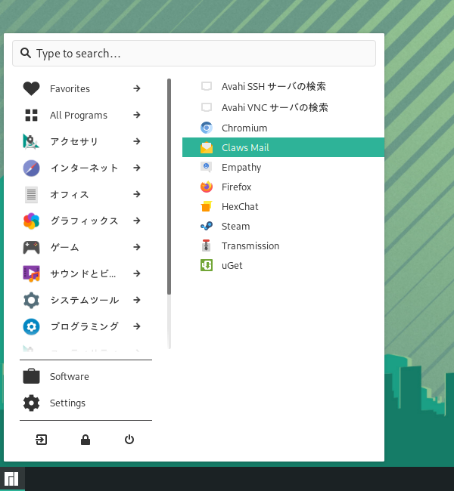Expand the グラフィックス arrow
This screenshot has width=454, height=491.
tap(136, 221)
